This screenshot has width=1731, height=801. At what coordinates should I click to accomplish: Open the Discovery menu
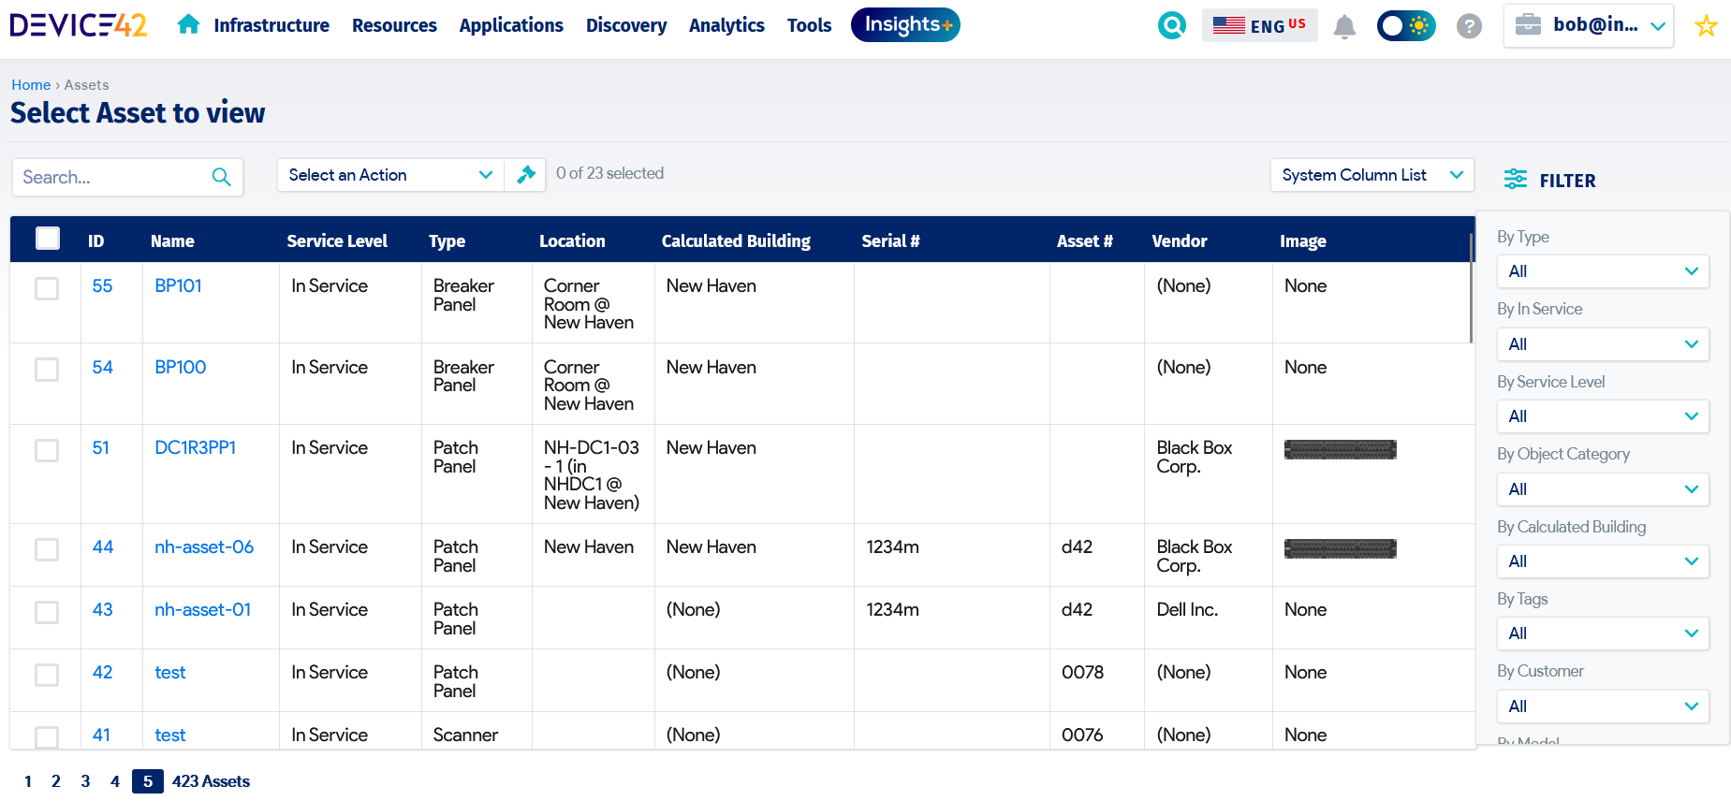pos(625,25)
